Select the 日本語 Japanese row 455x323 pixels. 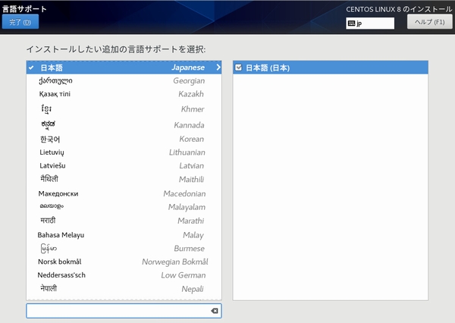coord(124,67)
